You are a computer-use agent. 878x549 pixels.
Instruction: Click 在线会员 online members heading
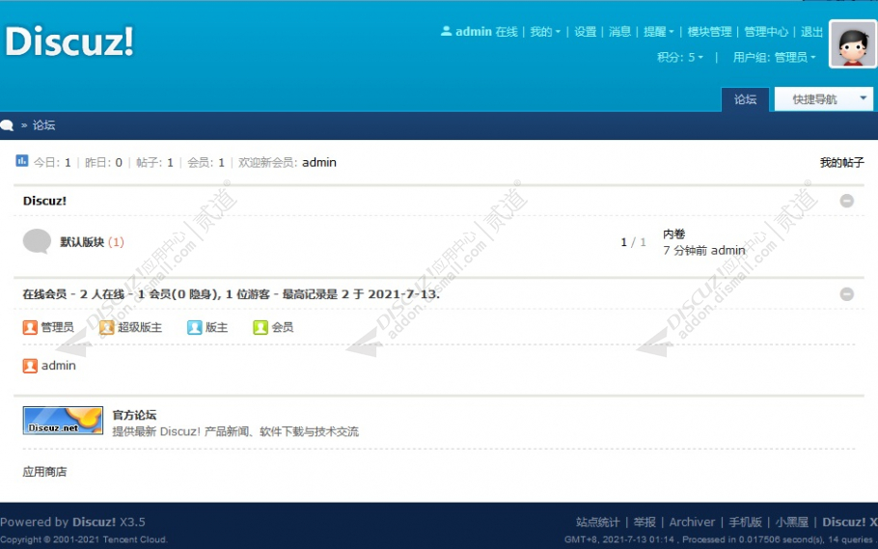click(44, 294)
